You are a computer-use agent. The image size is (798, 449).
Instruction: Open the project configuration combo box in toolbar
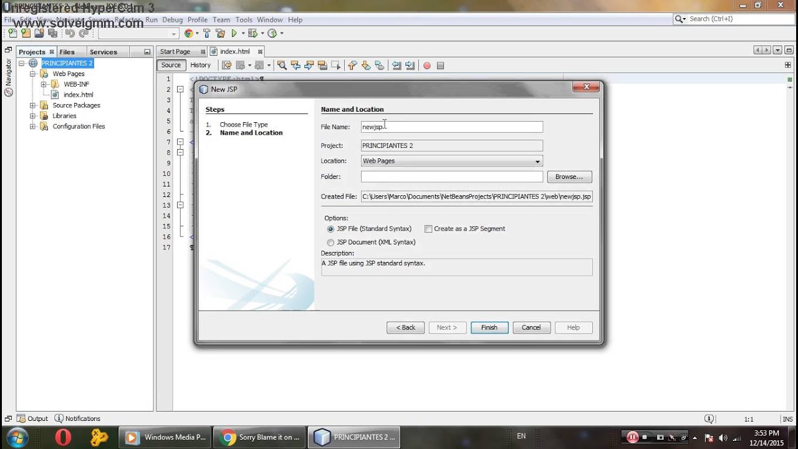point(138,34)
